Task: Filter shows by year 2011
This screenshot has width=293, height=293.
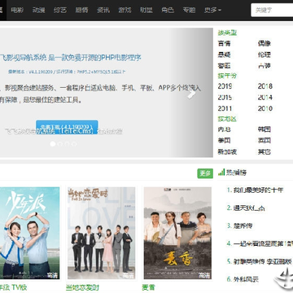Action: pyautogui.click(x=225, y=108)
